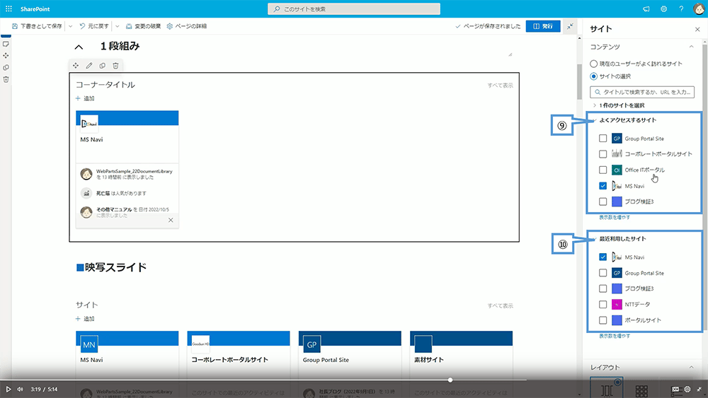Image resolution: width=708 pixels, height=398 pixels.
Task: Collapse the コンテンツ section chevron
Action: click(x=691, y=47)
